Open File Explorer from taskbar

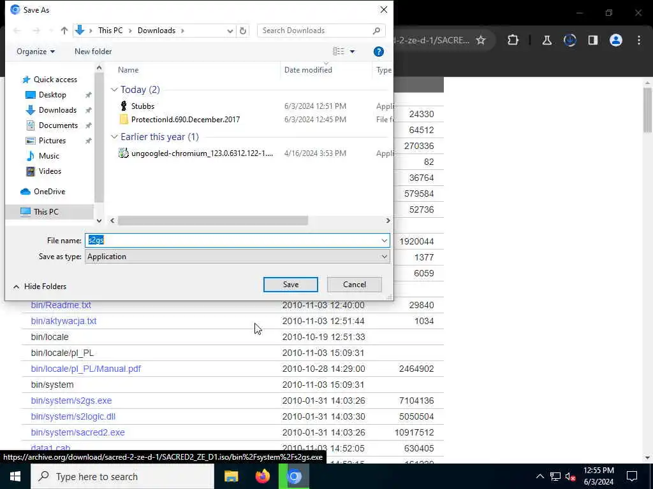231,476
